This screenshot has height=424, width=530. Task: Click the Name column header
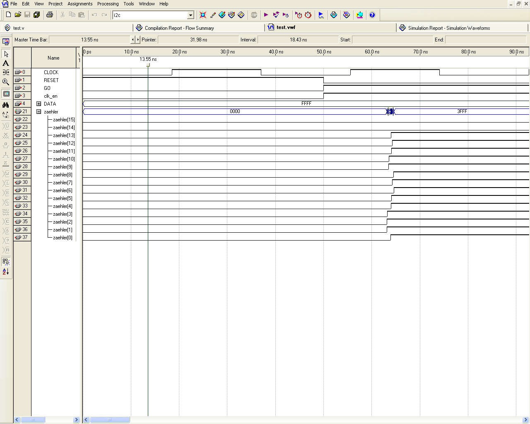tap(53, 58)
